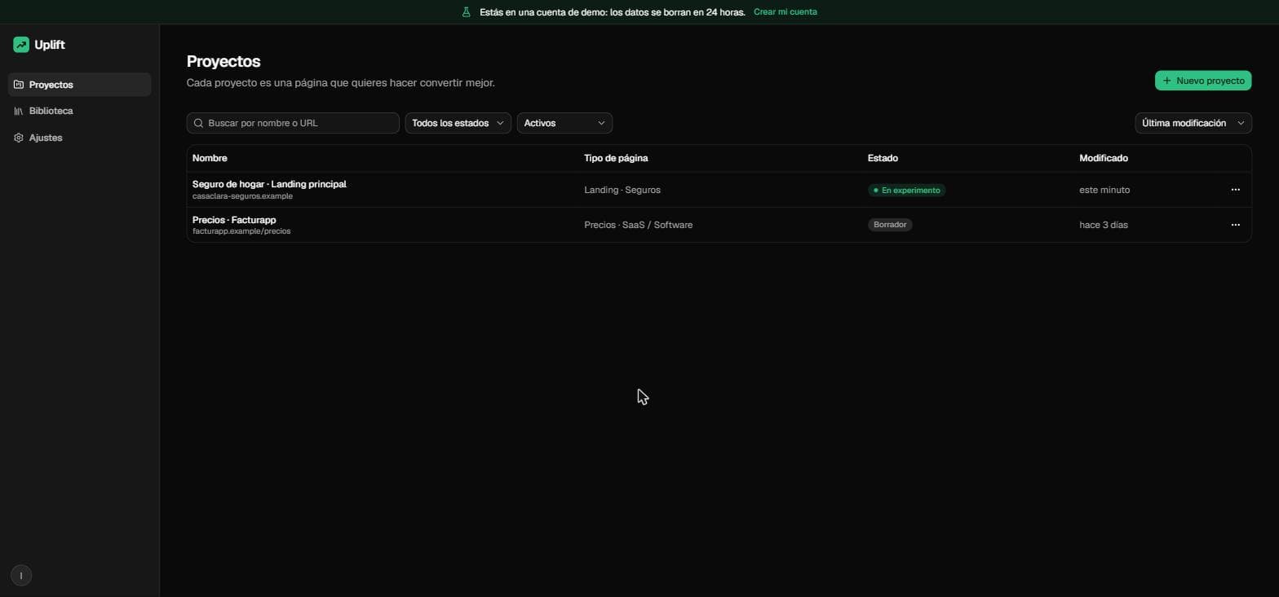Focus the Buscar por nombre o URL field

(x=293, y=123)
